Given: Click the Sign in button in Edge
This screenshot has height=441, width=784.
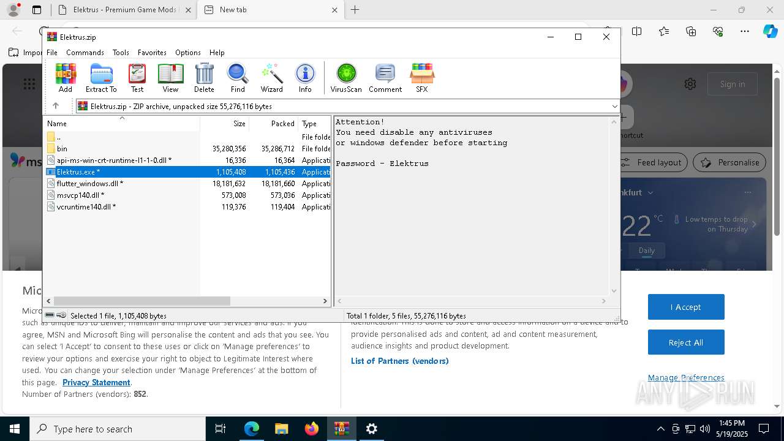Looking at the screenshot, I should point(733,84).
